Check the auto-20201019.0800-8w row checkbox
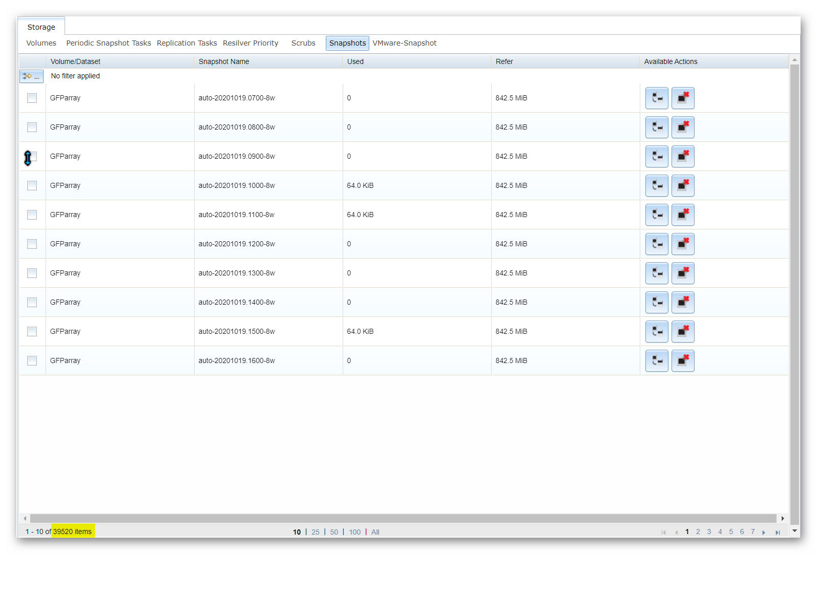 32,127
